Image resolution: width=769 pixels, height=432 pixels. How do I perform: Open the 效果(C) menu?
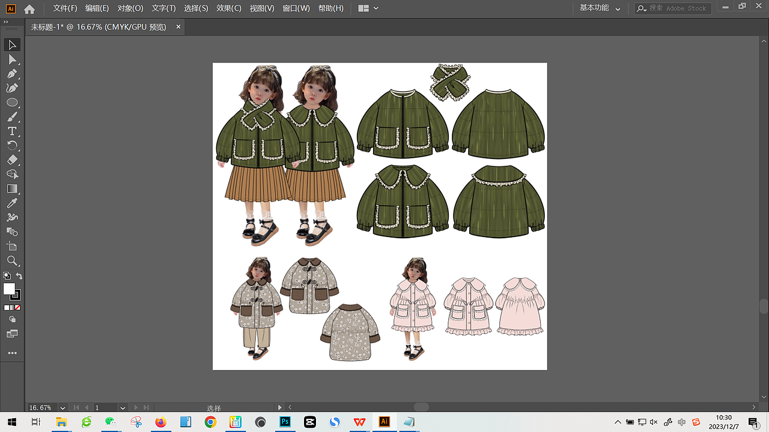click(x=228, y=8)
